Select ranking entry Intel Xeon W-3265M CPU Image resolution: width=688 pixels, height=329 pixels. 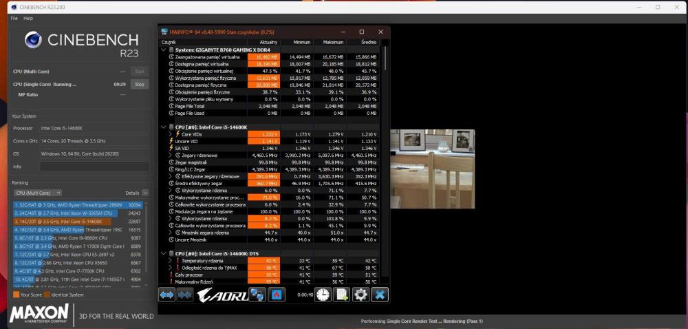[78, 213]
